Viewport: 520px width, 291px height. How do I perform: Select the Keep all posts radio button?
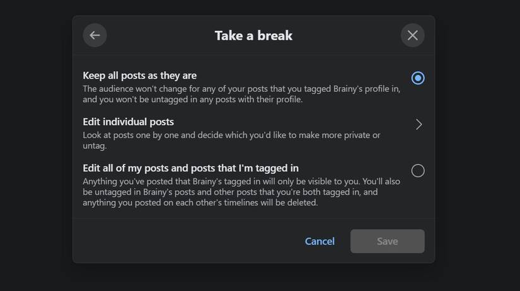click(x=417, y=78)
